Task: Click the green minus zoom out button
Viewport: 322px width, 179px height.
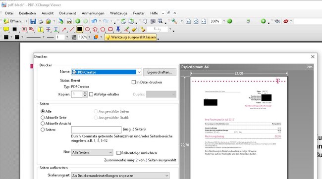Action: tap(229, 21)
